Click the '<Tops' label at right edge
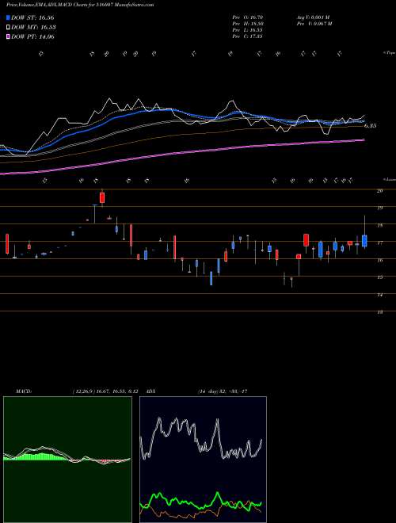The image size is (396, 523). [x=389, y=53]
